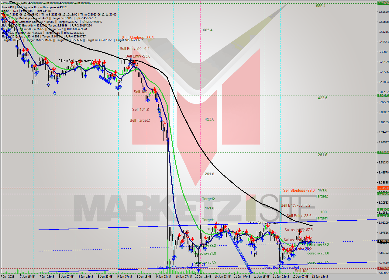This screenshot has width=389, height=280.
Task: Click the 5.27000 green price tag
Action: point(383,194)
